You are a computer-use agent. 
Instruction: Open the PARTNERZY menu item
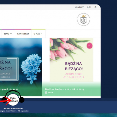(x=23, y=34)
